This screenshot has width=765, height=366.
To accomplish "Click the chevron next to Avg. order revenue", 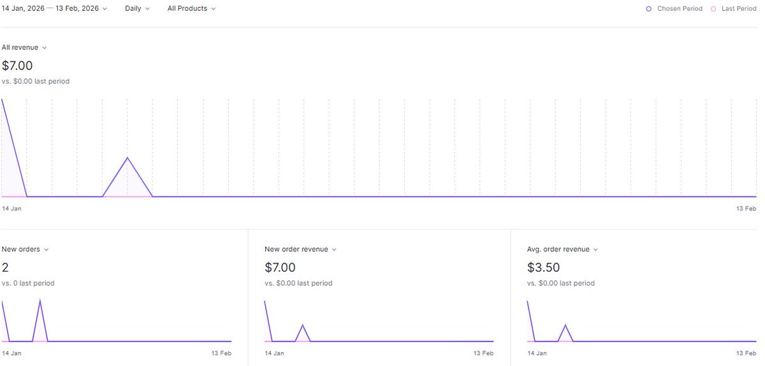I will point(595,249).
